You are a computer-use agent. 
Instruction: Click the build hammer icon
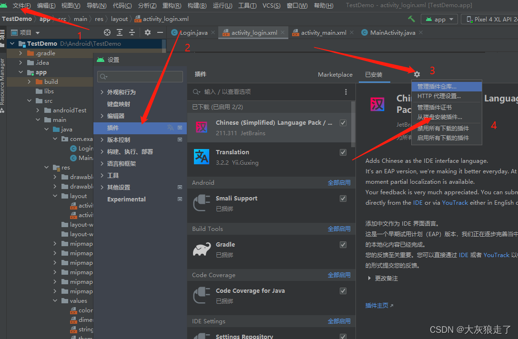[x=411, y=19]
